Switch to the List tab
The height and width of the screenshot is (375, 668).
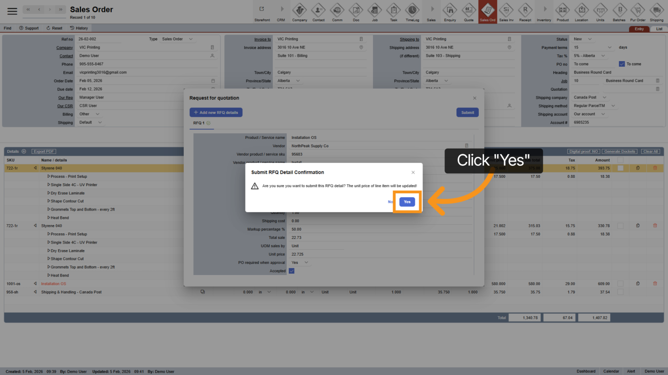click(659, 29)
